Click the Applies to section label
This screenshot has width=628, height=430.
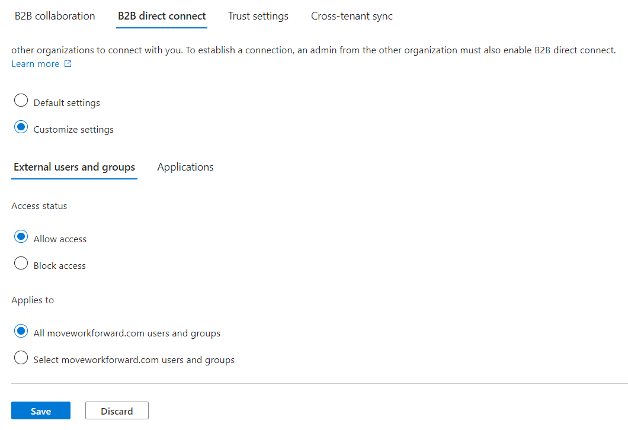(33, 300)
